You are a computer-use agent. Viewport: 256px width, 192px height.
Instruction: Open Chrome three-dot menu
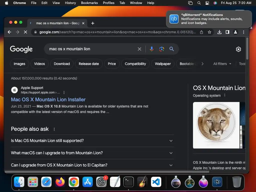click(243, 32)
